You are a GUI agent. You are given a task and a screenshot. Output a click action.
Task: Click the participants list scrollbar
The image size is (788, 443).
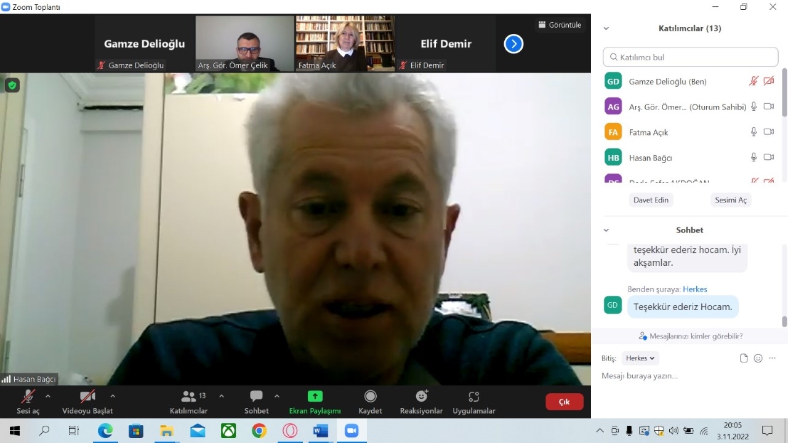(784, 92)
